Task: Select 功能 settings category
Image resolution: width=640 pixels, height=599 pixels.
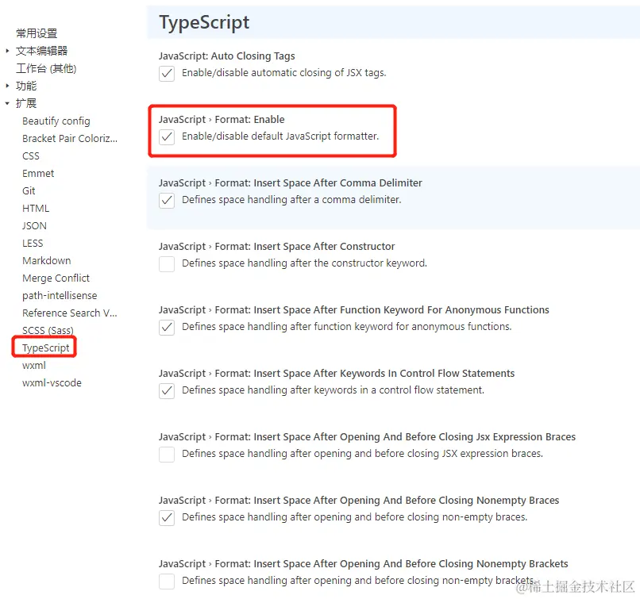Action: point(26,86)
